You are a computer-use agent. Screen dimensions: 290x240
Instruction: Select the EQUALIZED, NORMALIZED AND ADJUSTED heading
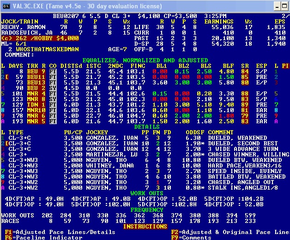pos(145,60)
